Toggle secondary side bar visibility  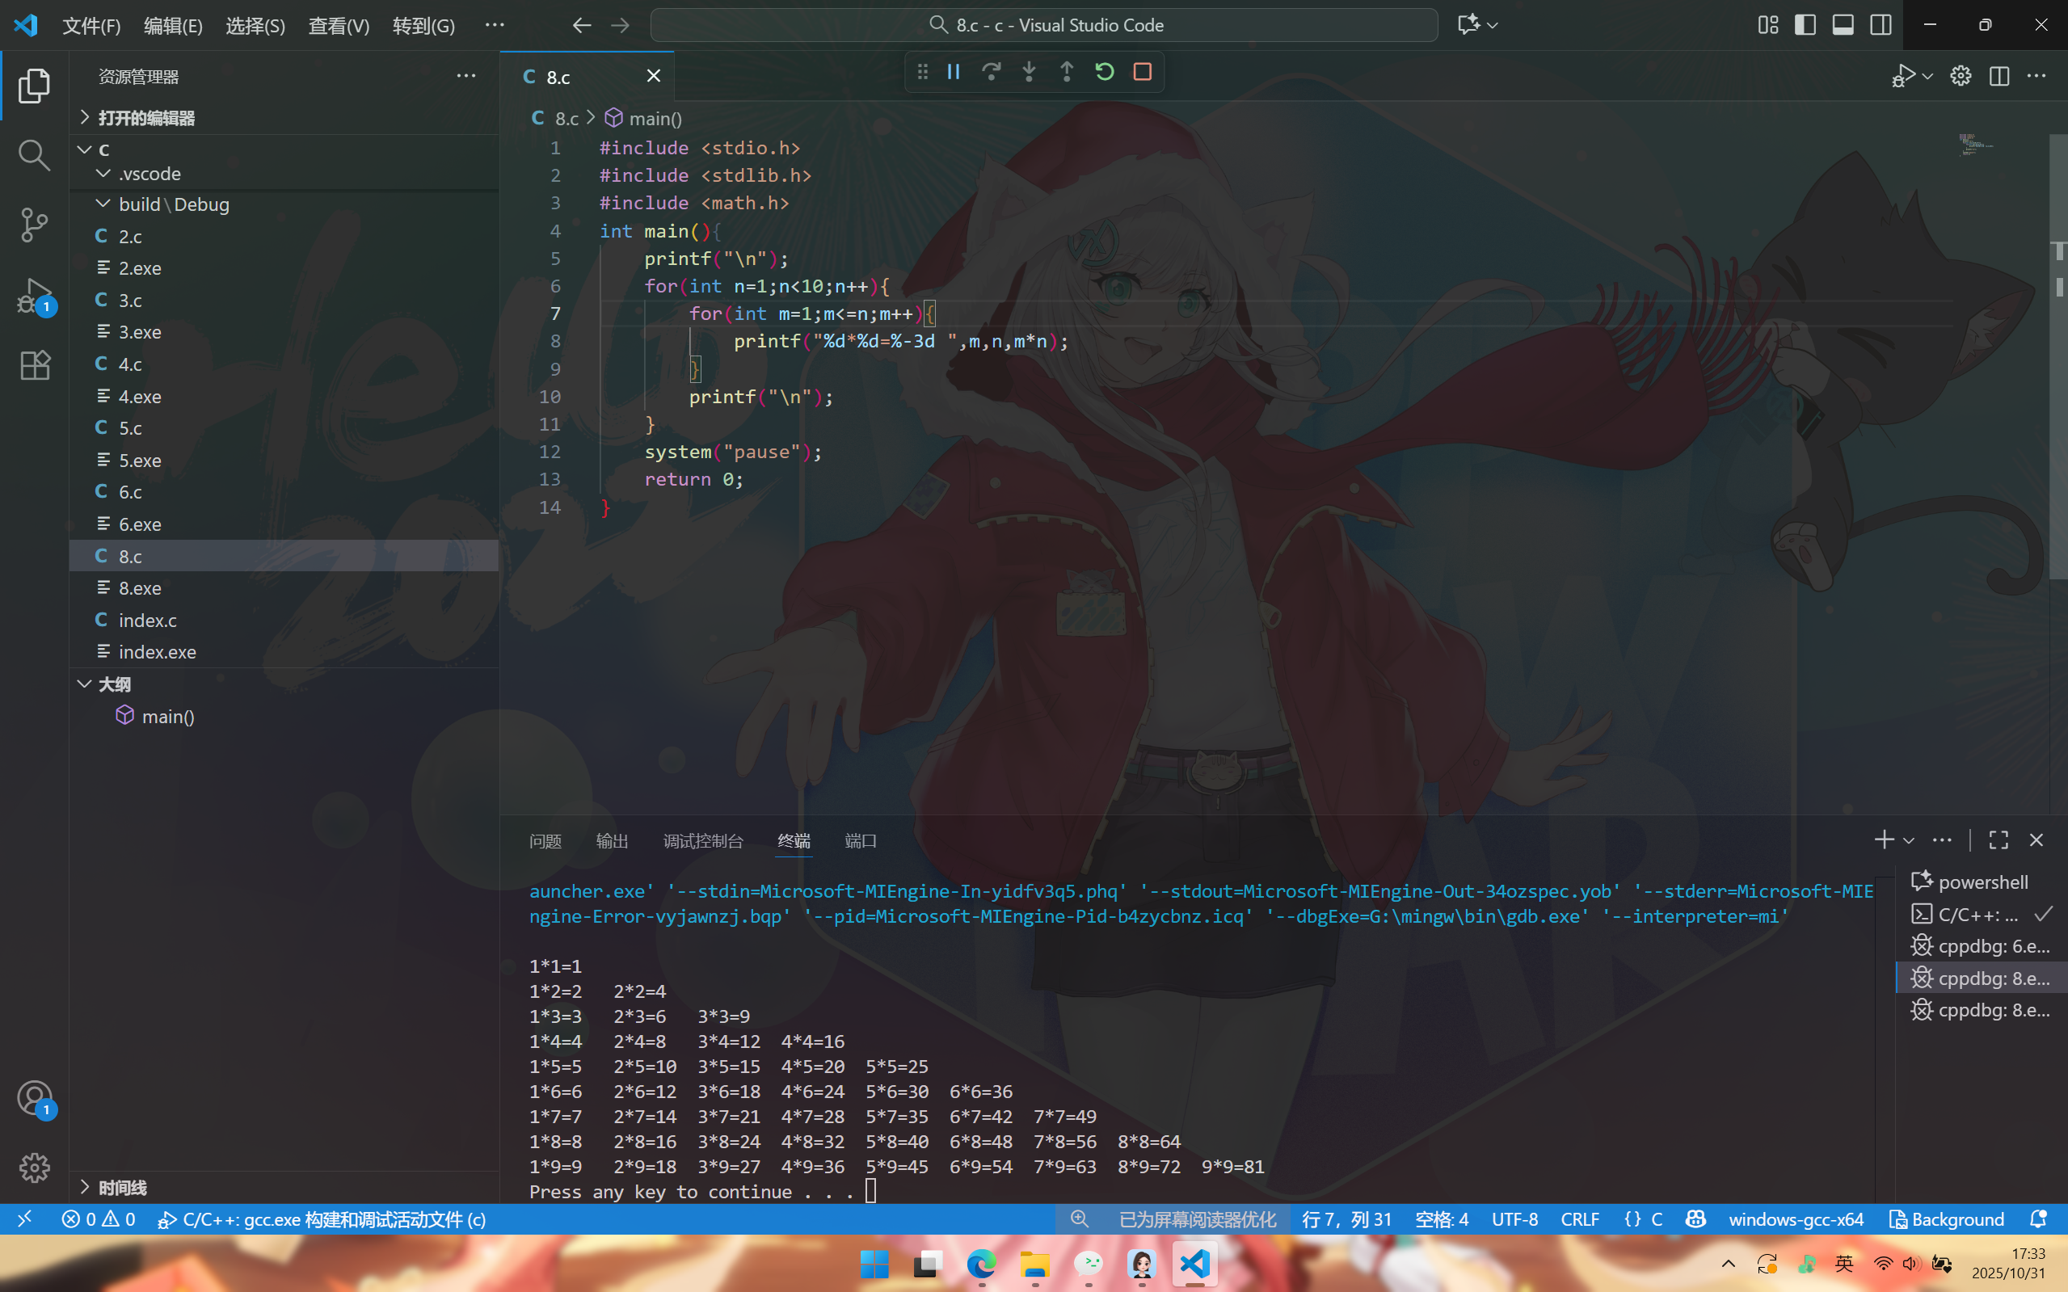click(1880, 25)
